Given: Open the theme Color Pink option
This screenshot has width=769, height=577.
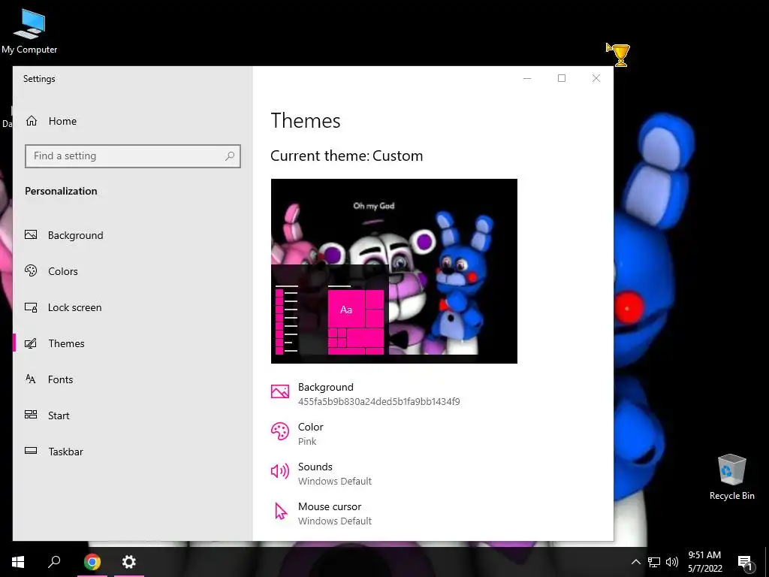Looking at the screenshot, I should [x=297, y=434].
